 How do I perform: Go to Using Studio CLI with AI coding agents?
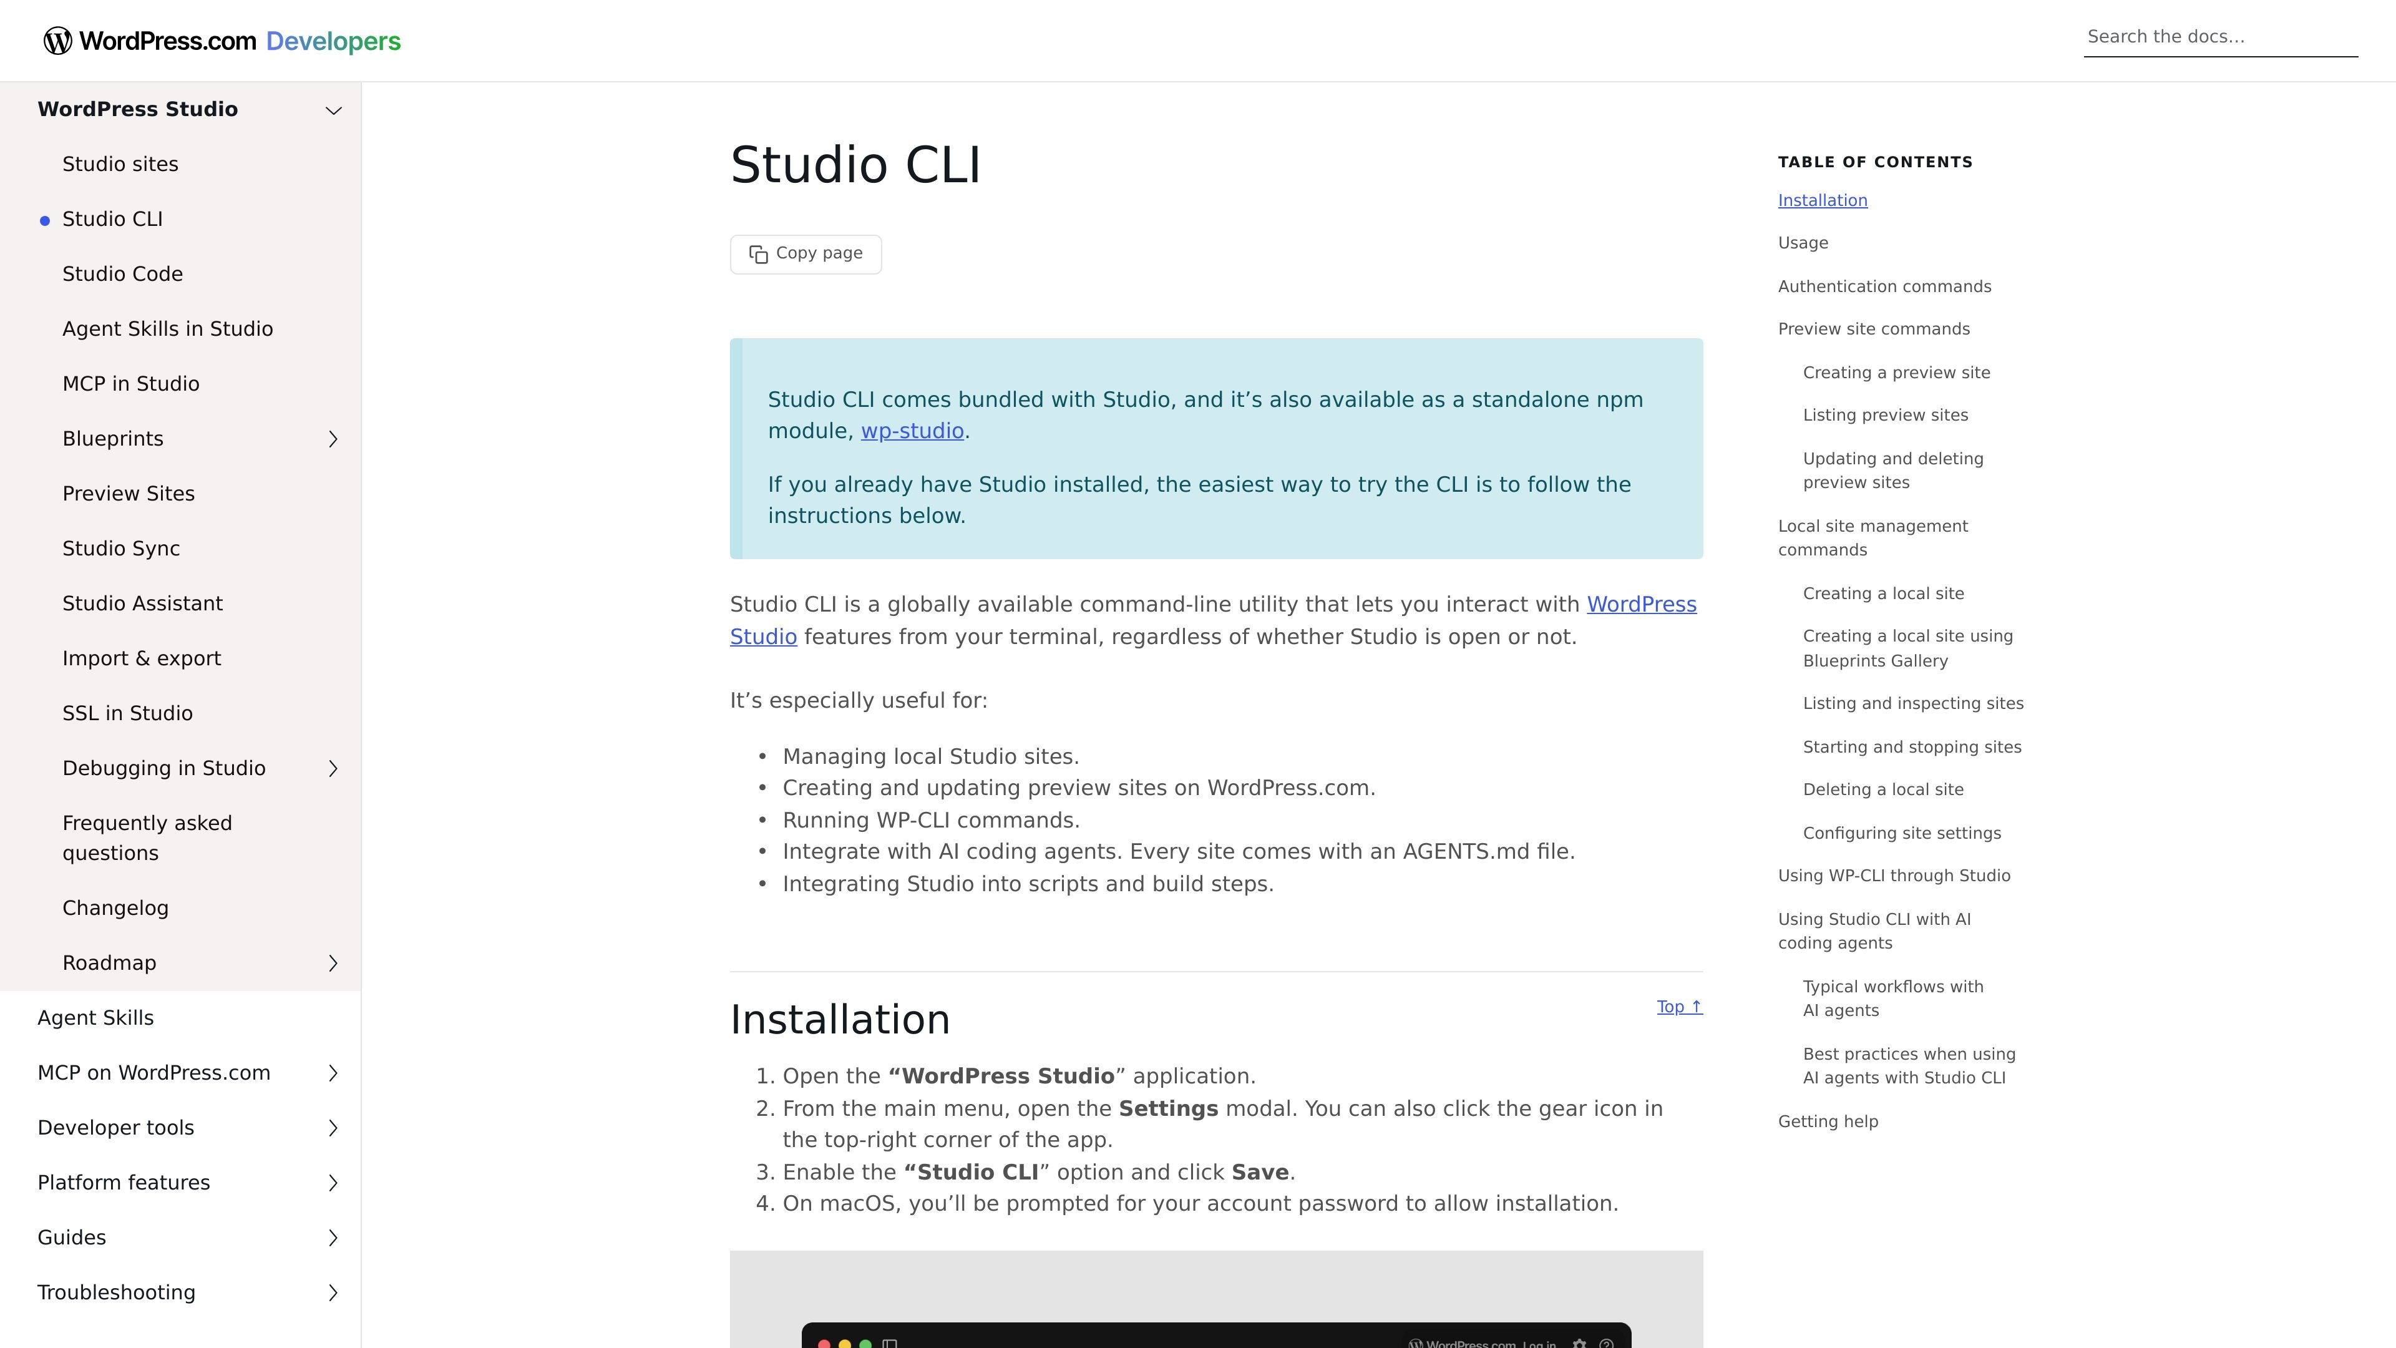pos(1874,931)
